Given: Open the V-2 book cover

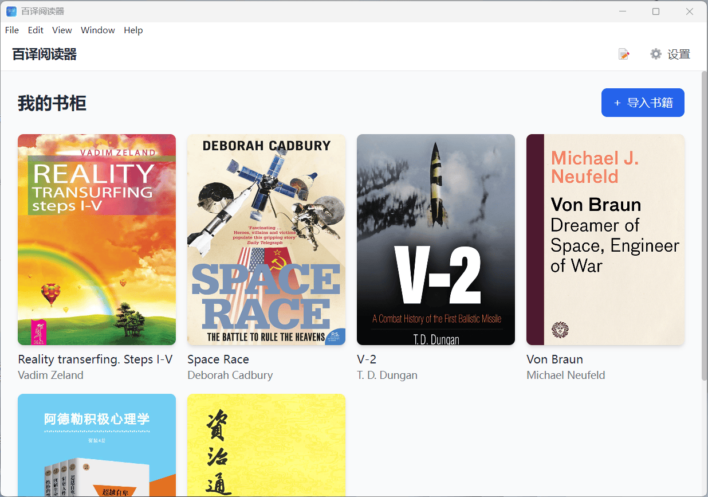Looking at the screenshot, I should [435, 239].
